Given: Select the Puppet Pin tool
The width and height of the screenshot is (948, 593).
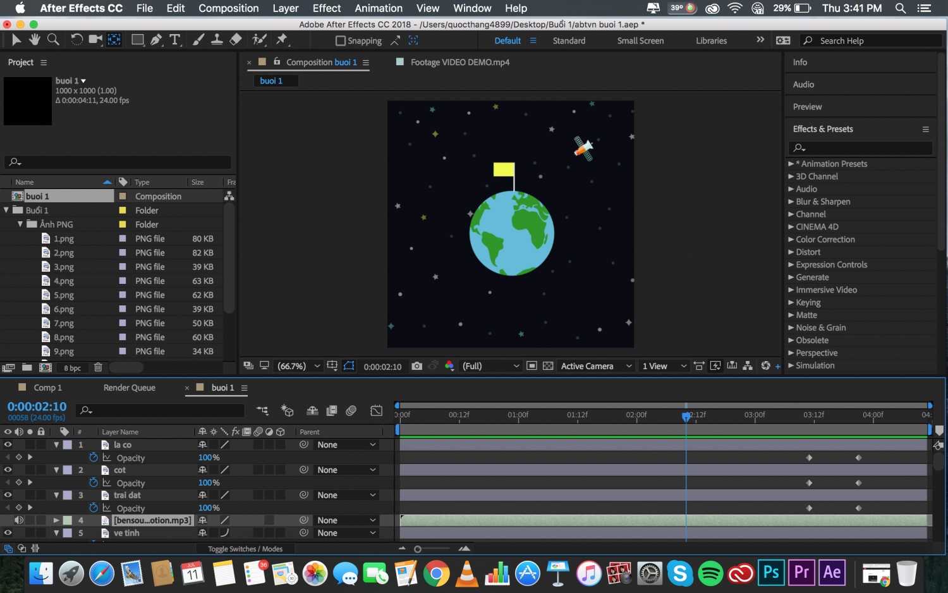Looking at the screenshot, I should tap(282, 40).
